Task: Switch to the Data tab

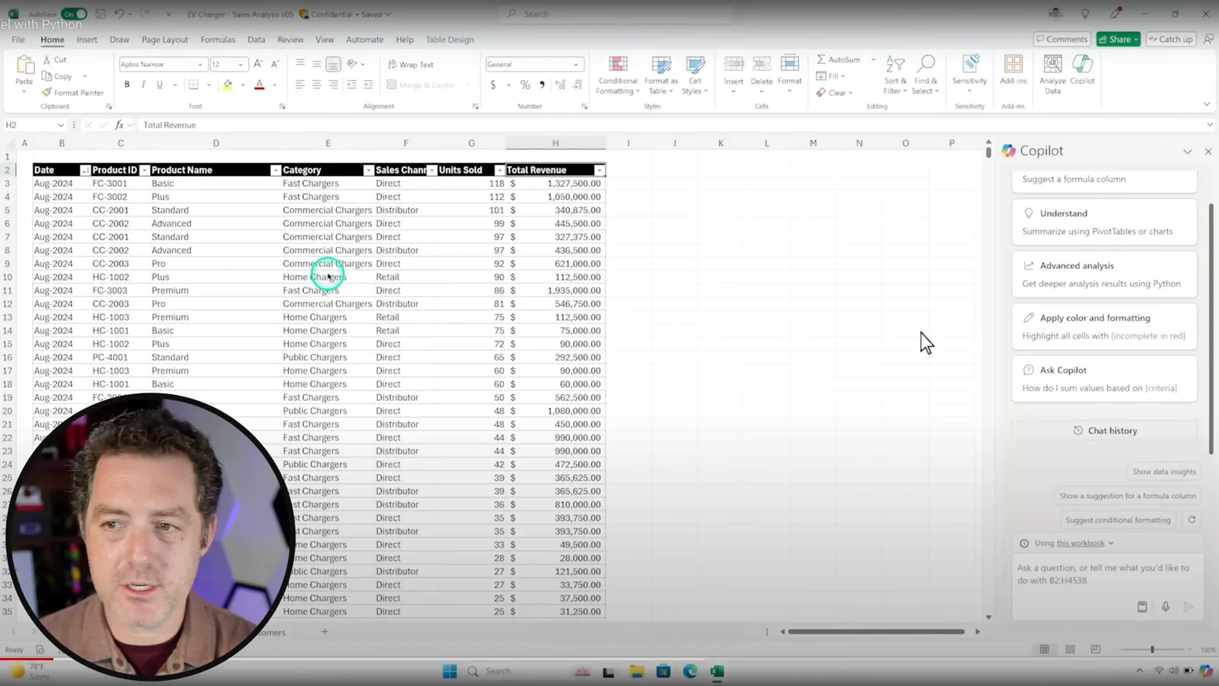Action: [256, 40]
